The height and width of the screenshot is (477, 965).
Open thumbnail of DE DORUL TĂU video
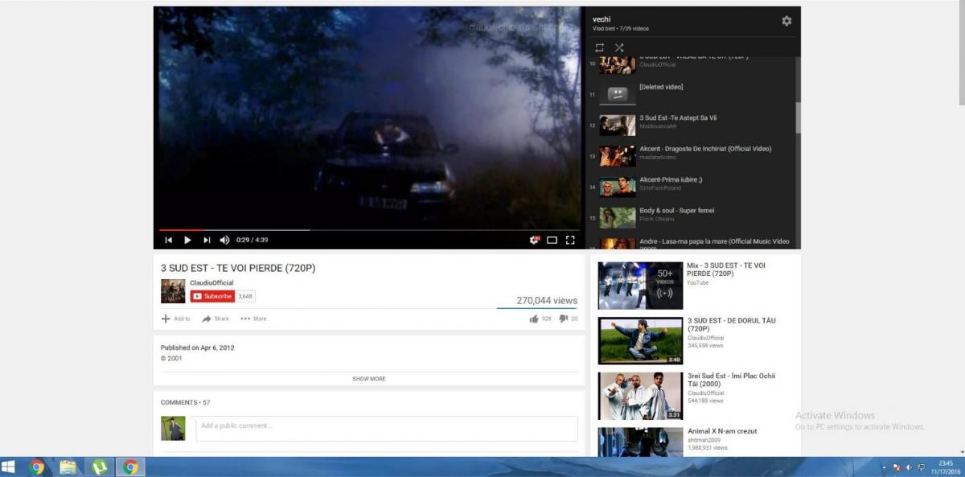point(640,341)
